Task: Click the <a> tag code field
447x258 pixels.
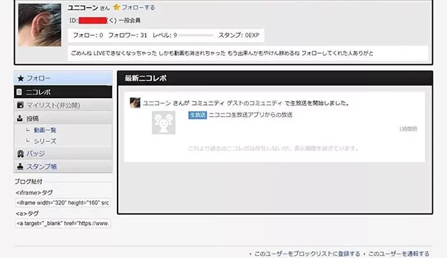Action: point(63,224)
